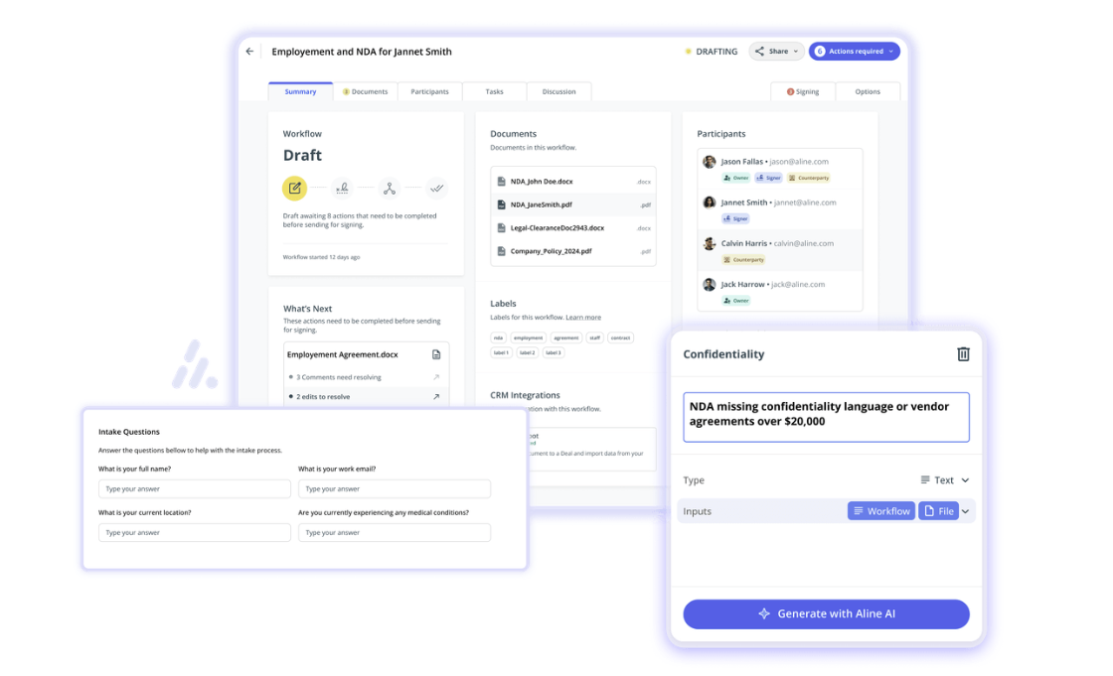This screenshot has width=1113, height=676.
Task: Select the label 2 tag
Action: [527, 352]
